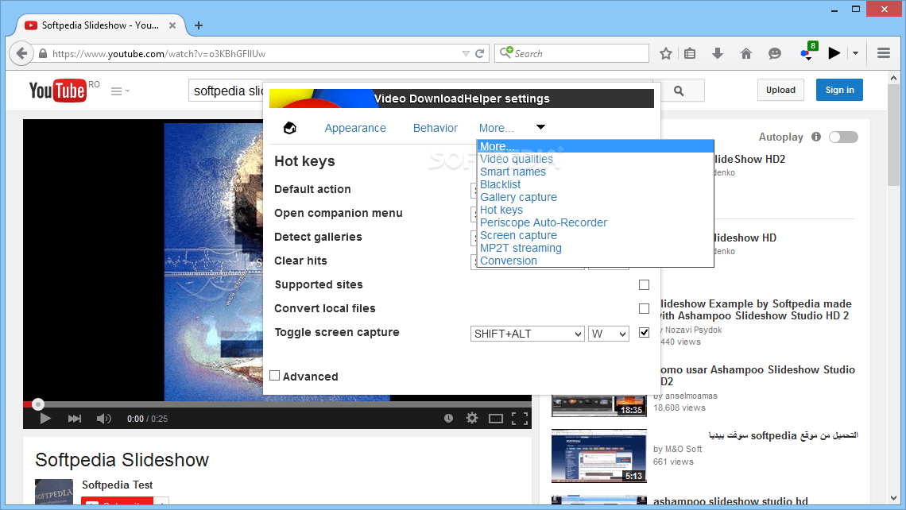The width and height of the screenshot is (906, 510).
Task: Open the Firefox downloads arrow icon
Action: point(718,52)
